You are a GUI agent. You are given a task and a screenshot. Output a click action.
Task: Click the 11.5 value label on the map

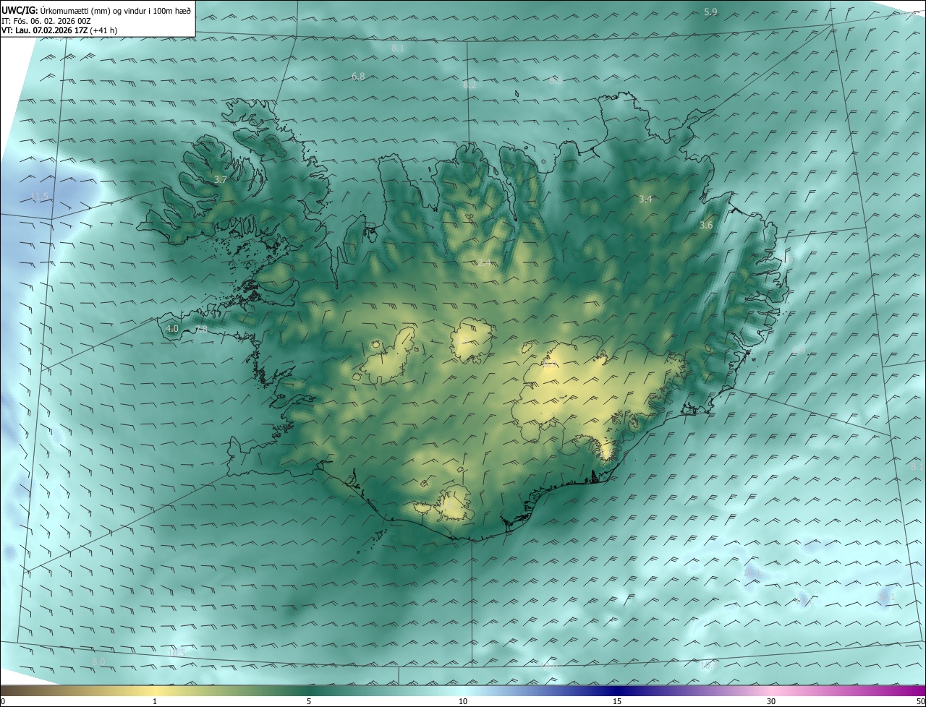[40, 197]
